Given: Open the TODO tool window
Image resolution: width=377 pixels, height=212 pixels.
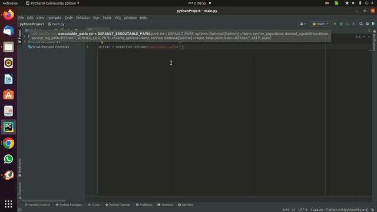Looking at the screenshot, I should [x=94, y=205].
